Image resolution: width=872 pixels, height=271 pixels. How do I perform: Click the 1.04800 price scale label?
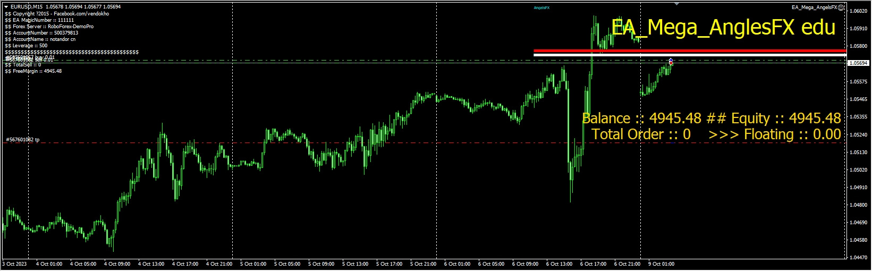(x=859, y=205)
